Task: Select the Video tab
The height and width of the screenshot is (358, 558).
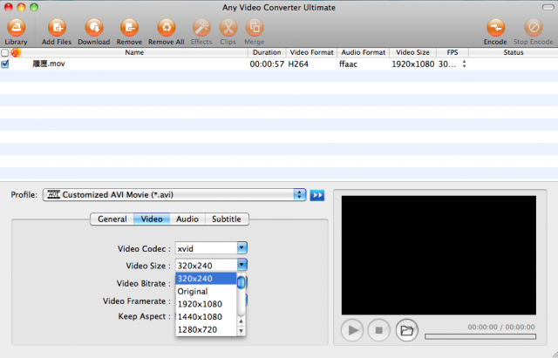Action: pyautogui.click(x=152, y=219)
